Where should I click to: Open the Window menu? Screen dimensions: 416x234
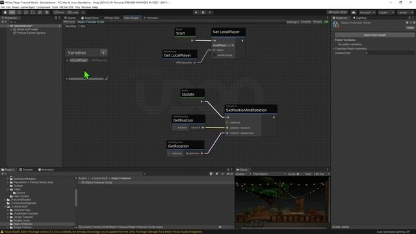pos(86,7)
